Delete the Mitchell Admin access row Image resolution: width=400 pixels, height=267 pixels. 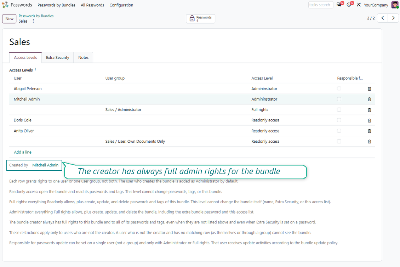370,99
